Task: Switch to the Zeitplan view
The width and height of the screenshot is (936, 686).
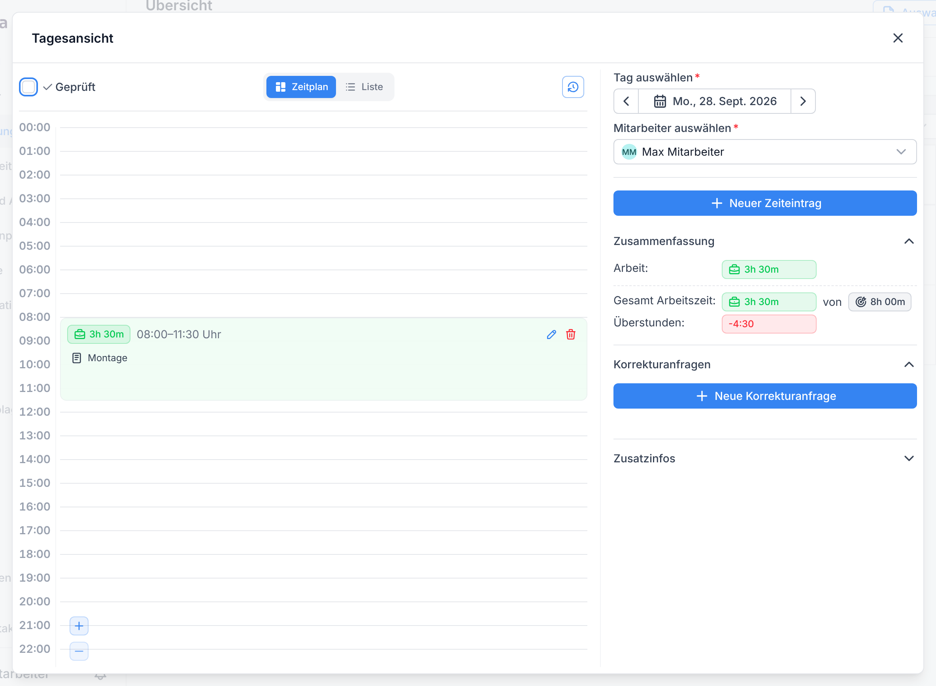Action: coord(301,87)
